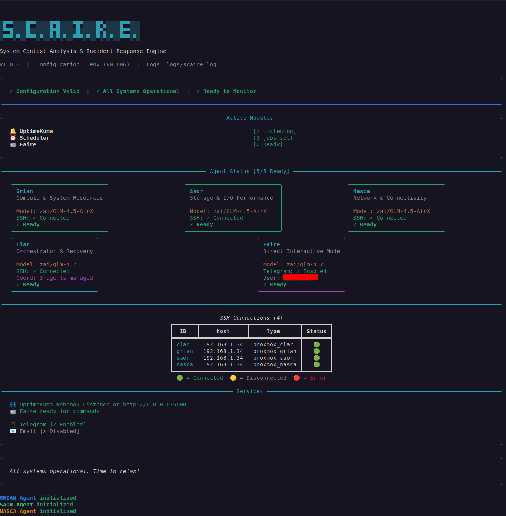The image size is (506, 516).
Task: Select the Telegram phone icon in Services
Action: coord(13,424)
